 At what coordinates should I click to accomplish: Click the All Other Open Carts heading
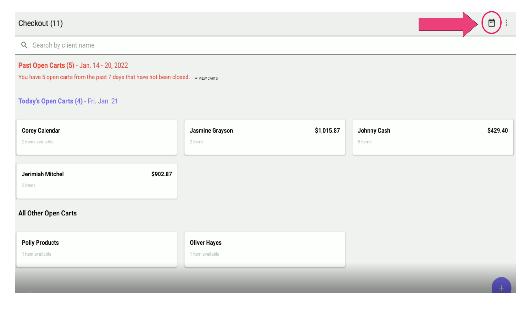[x=47, y=213]
